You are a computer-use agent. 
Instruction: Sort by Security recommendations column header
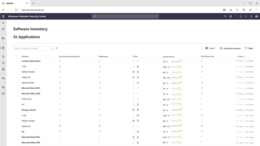point(69,56)
